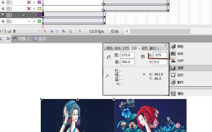This screenshot has width=212, height=132.
Task: Close the 信息 tab
Action: 139,48
